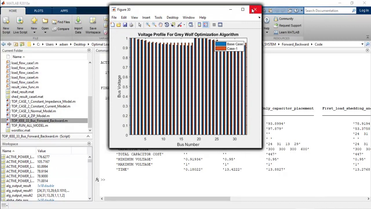
Task: Click Import Data in the ribbon
Action: tap(78, 26)
